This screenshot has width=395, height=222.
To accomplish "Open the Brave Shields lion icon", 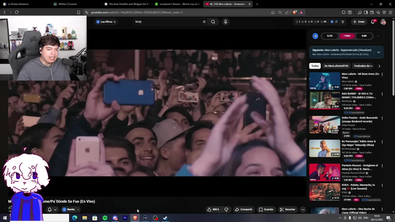I will point(295,12).
